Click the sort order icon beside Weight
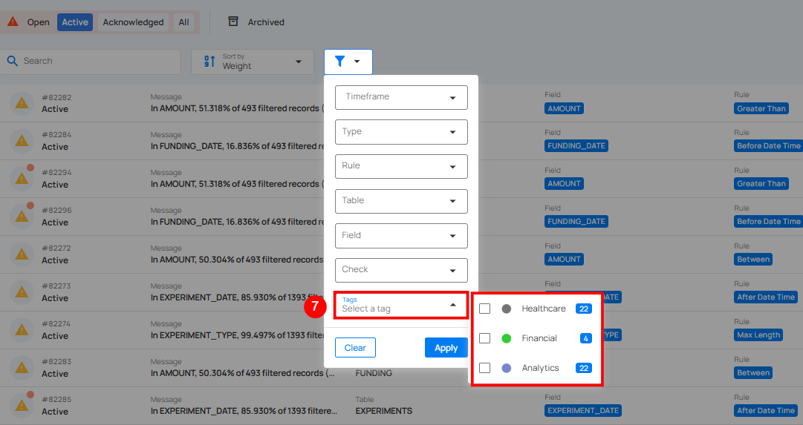The image size is (803, 425). click(x=209, y=62)
